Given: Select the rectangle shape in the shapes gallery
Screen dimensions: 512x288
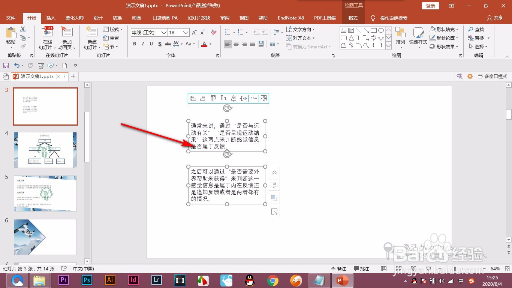Looking at the screenshot, I should 373,30.
